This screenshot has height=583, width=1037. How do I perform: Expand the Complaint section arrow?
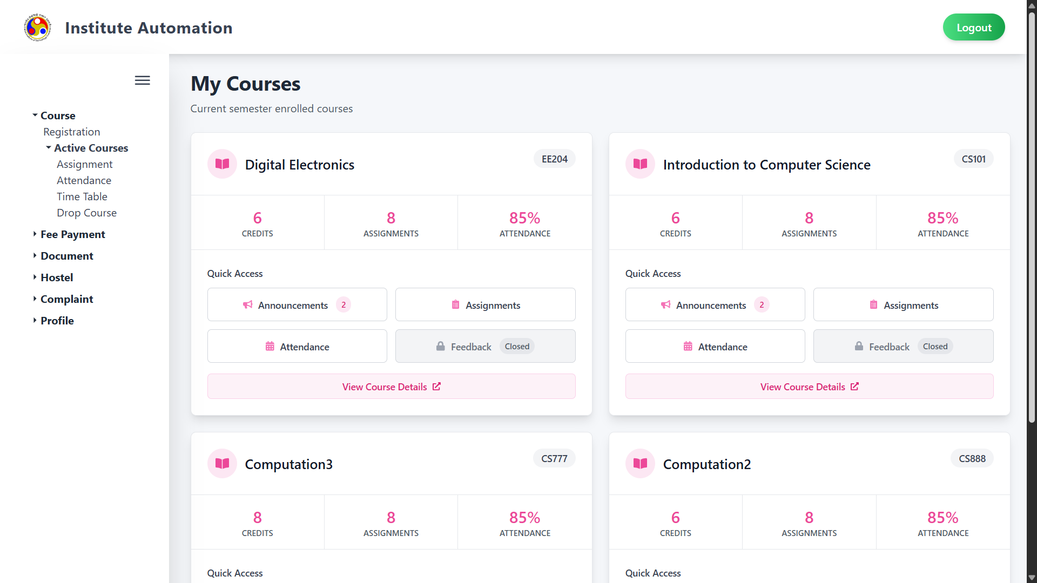pos(35,299)
